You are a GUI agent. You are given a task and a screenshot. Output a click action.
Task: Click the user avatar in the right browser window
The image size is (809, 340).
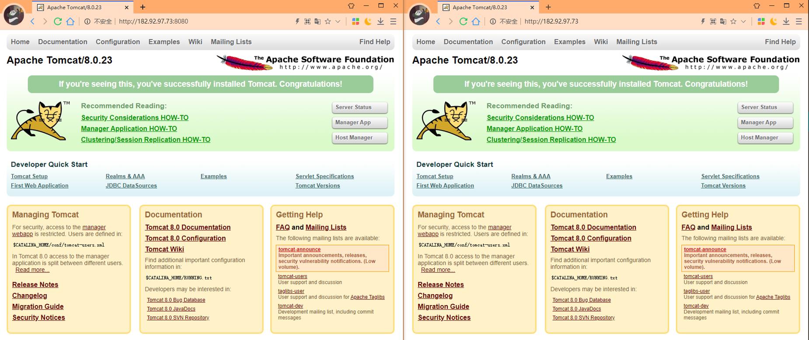coord(420,14)
